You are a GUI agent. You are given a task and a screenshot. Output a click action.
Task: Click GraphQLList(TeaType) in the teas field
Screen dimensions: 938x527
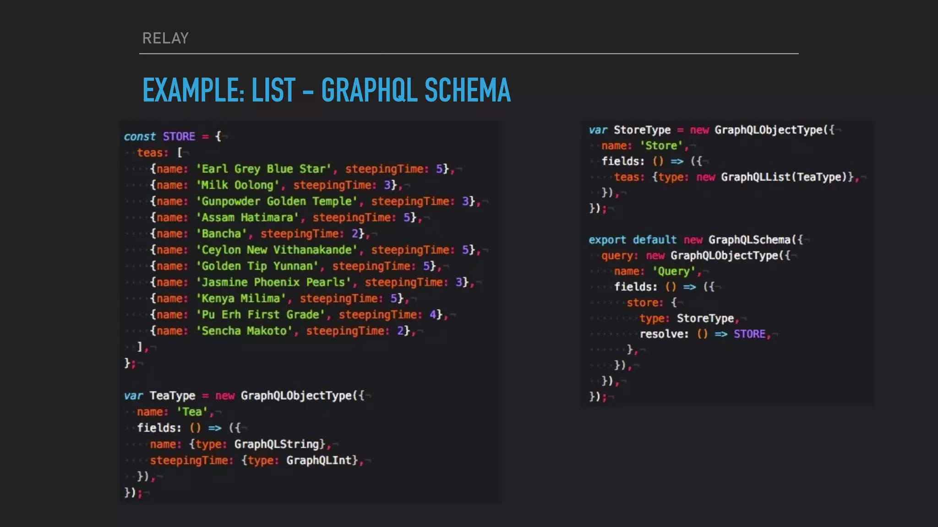784,177
